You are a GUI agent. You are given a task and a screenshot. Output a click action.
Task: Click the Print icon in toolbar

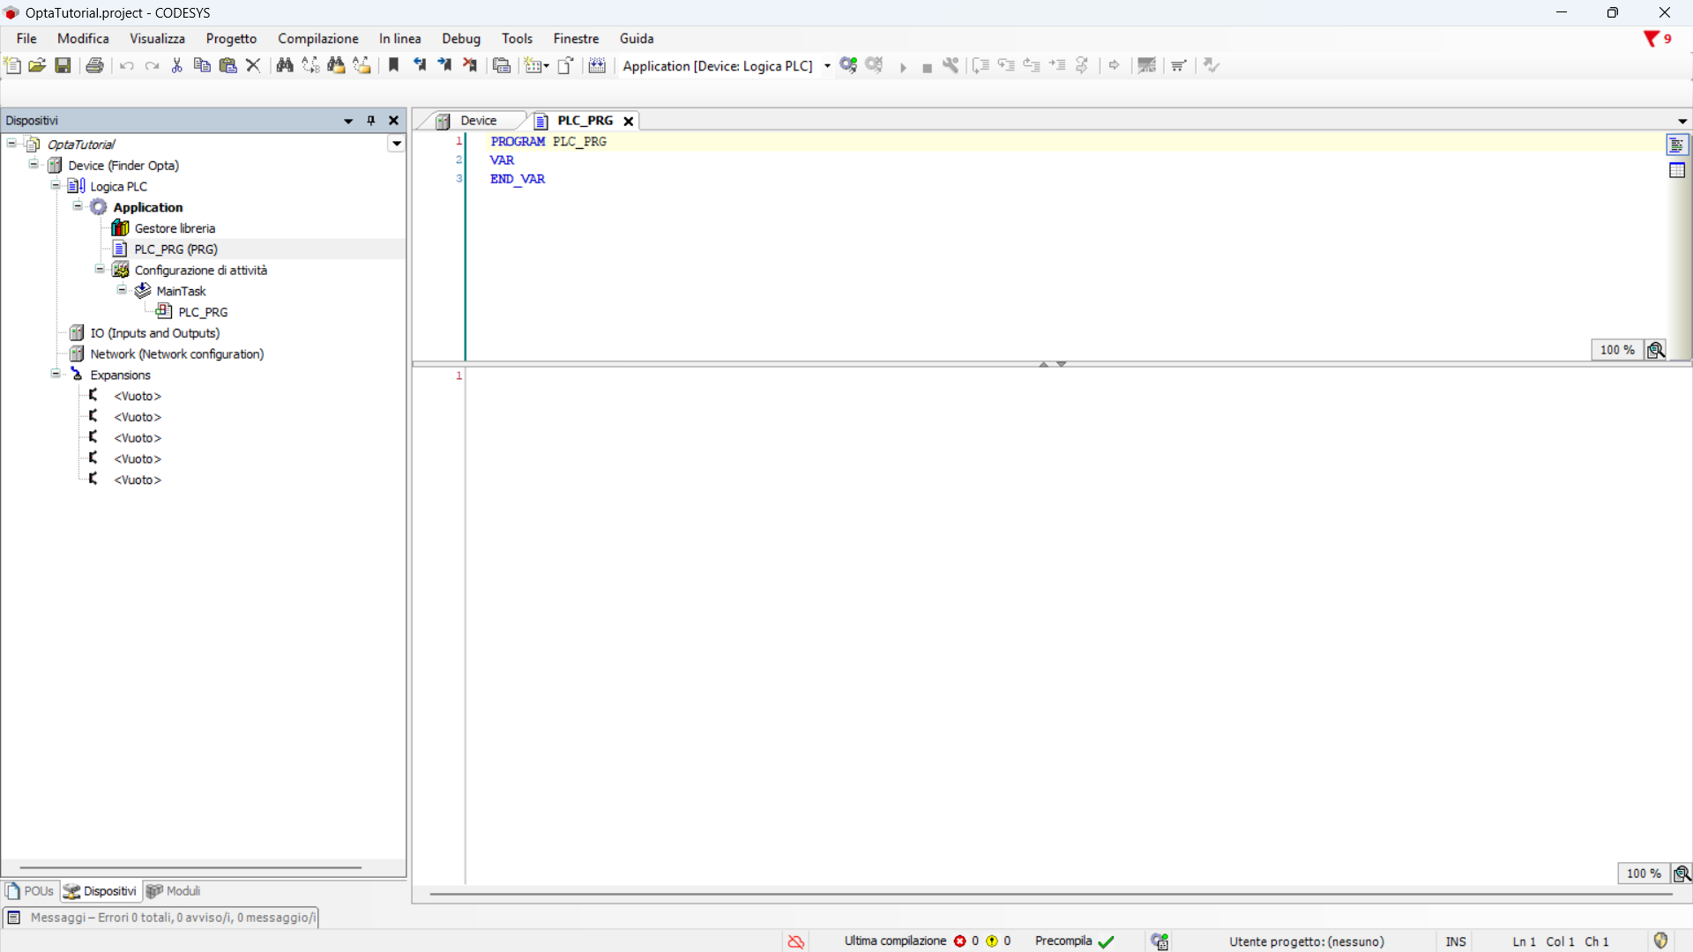(94, 65)
